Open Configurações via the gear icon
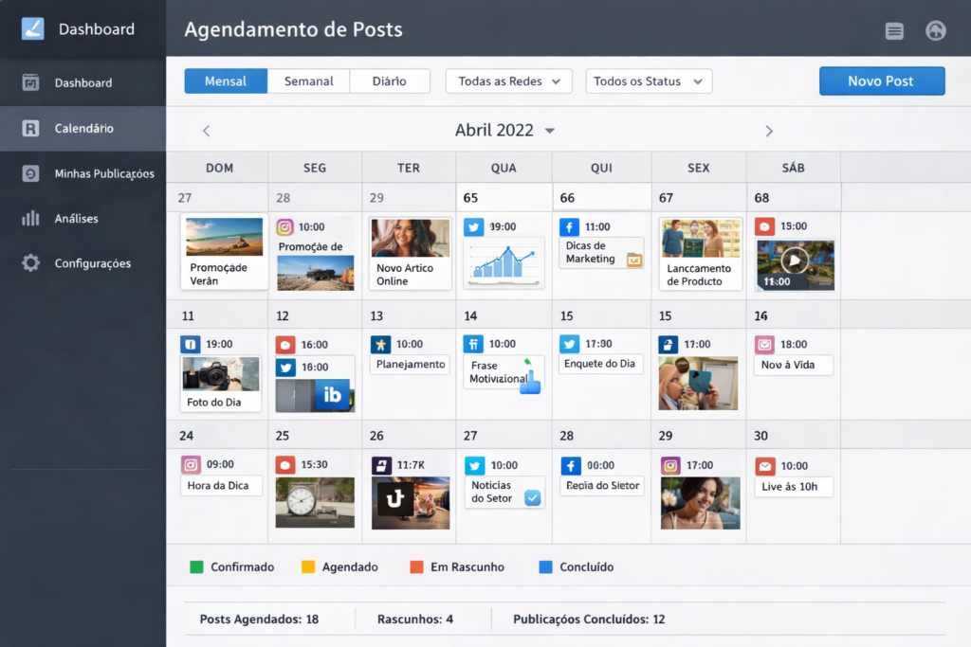This screenshot has height=647, width=971. [29, 263]
